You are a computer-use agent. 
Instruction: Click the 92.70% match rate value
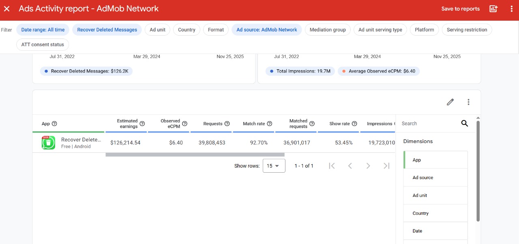258,143
